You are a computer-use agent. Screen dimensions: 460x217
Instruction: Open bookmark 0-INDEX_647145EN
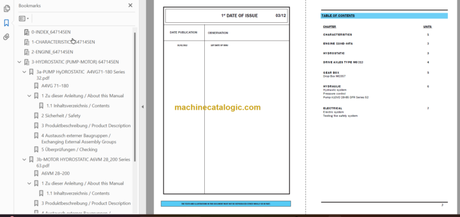coord(51,32)
